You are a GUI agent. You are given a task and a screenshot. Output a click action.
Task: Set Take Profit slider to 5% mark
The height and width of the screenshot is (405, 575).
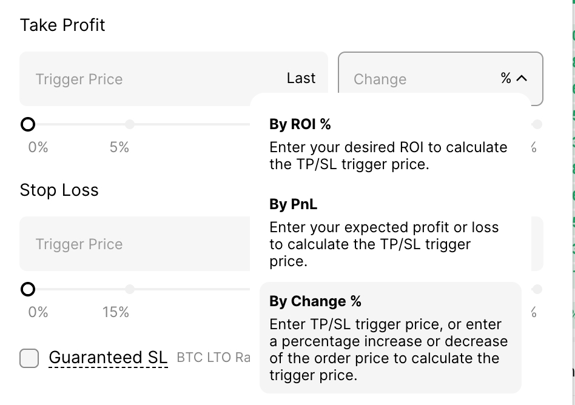coord(130,124)
